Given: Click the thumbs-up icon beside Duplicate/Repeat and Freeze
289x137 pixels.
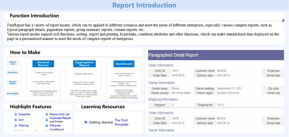Looking at the screenshot, I should [x=47, y=120].
